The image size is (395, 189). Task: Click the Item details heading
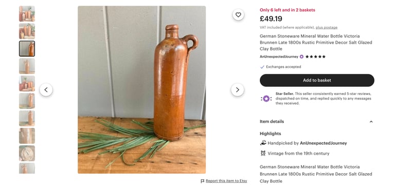pyautogui.click(x=272, y=122)
